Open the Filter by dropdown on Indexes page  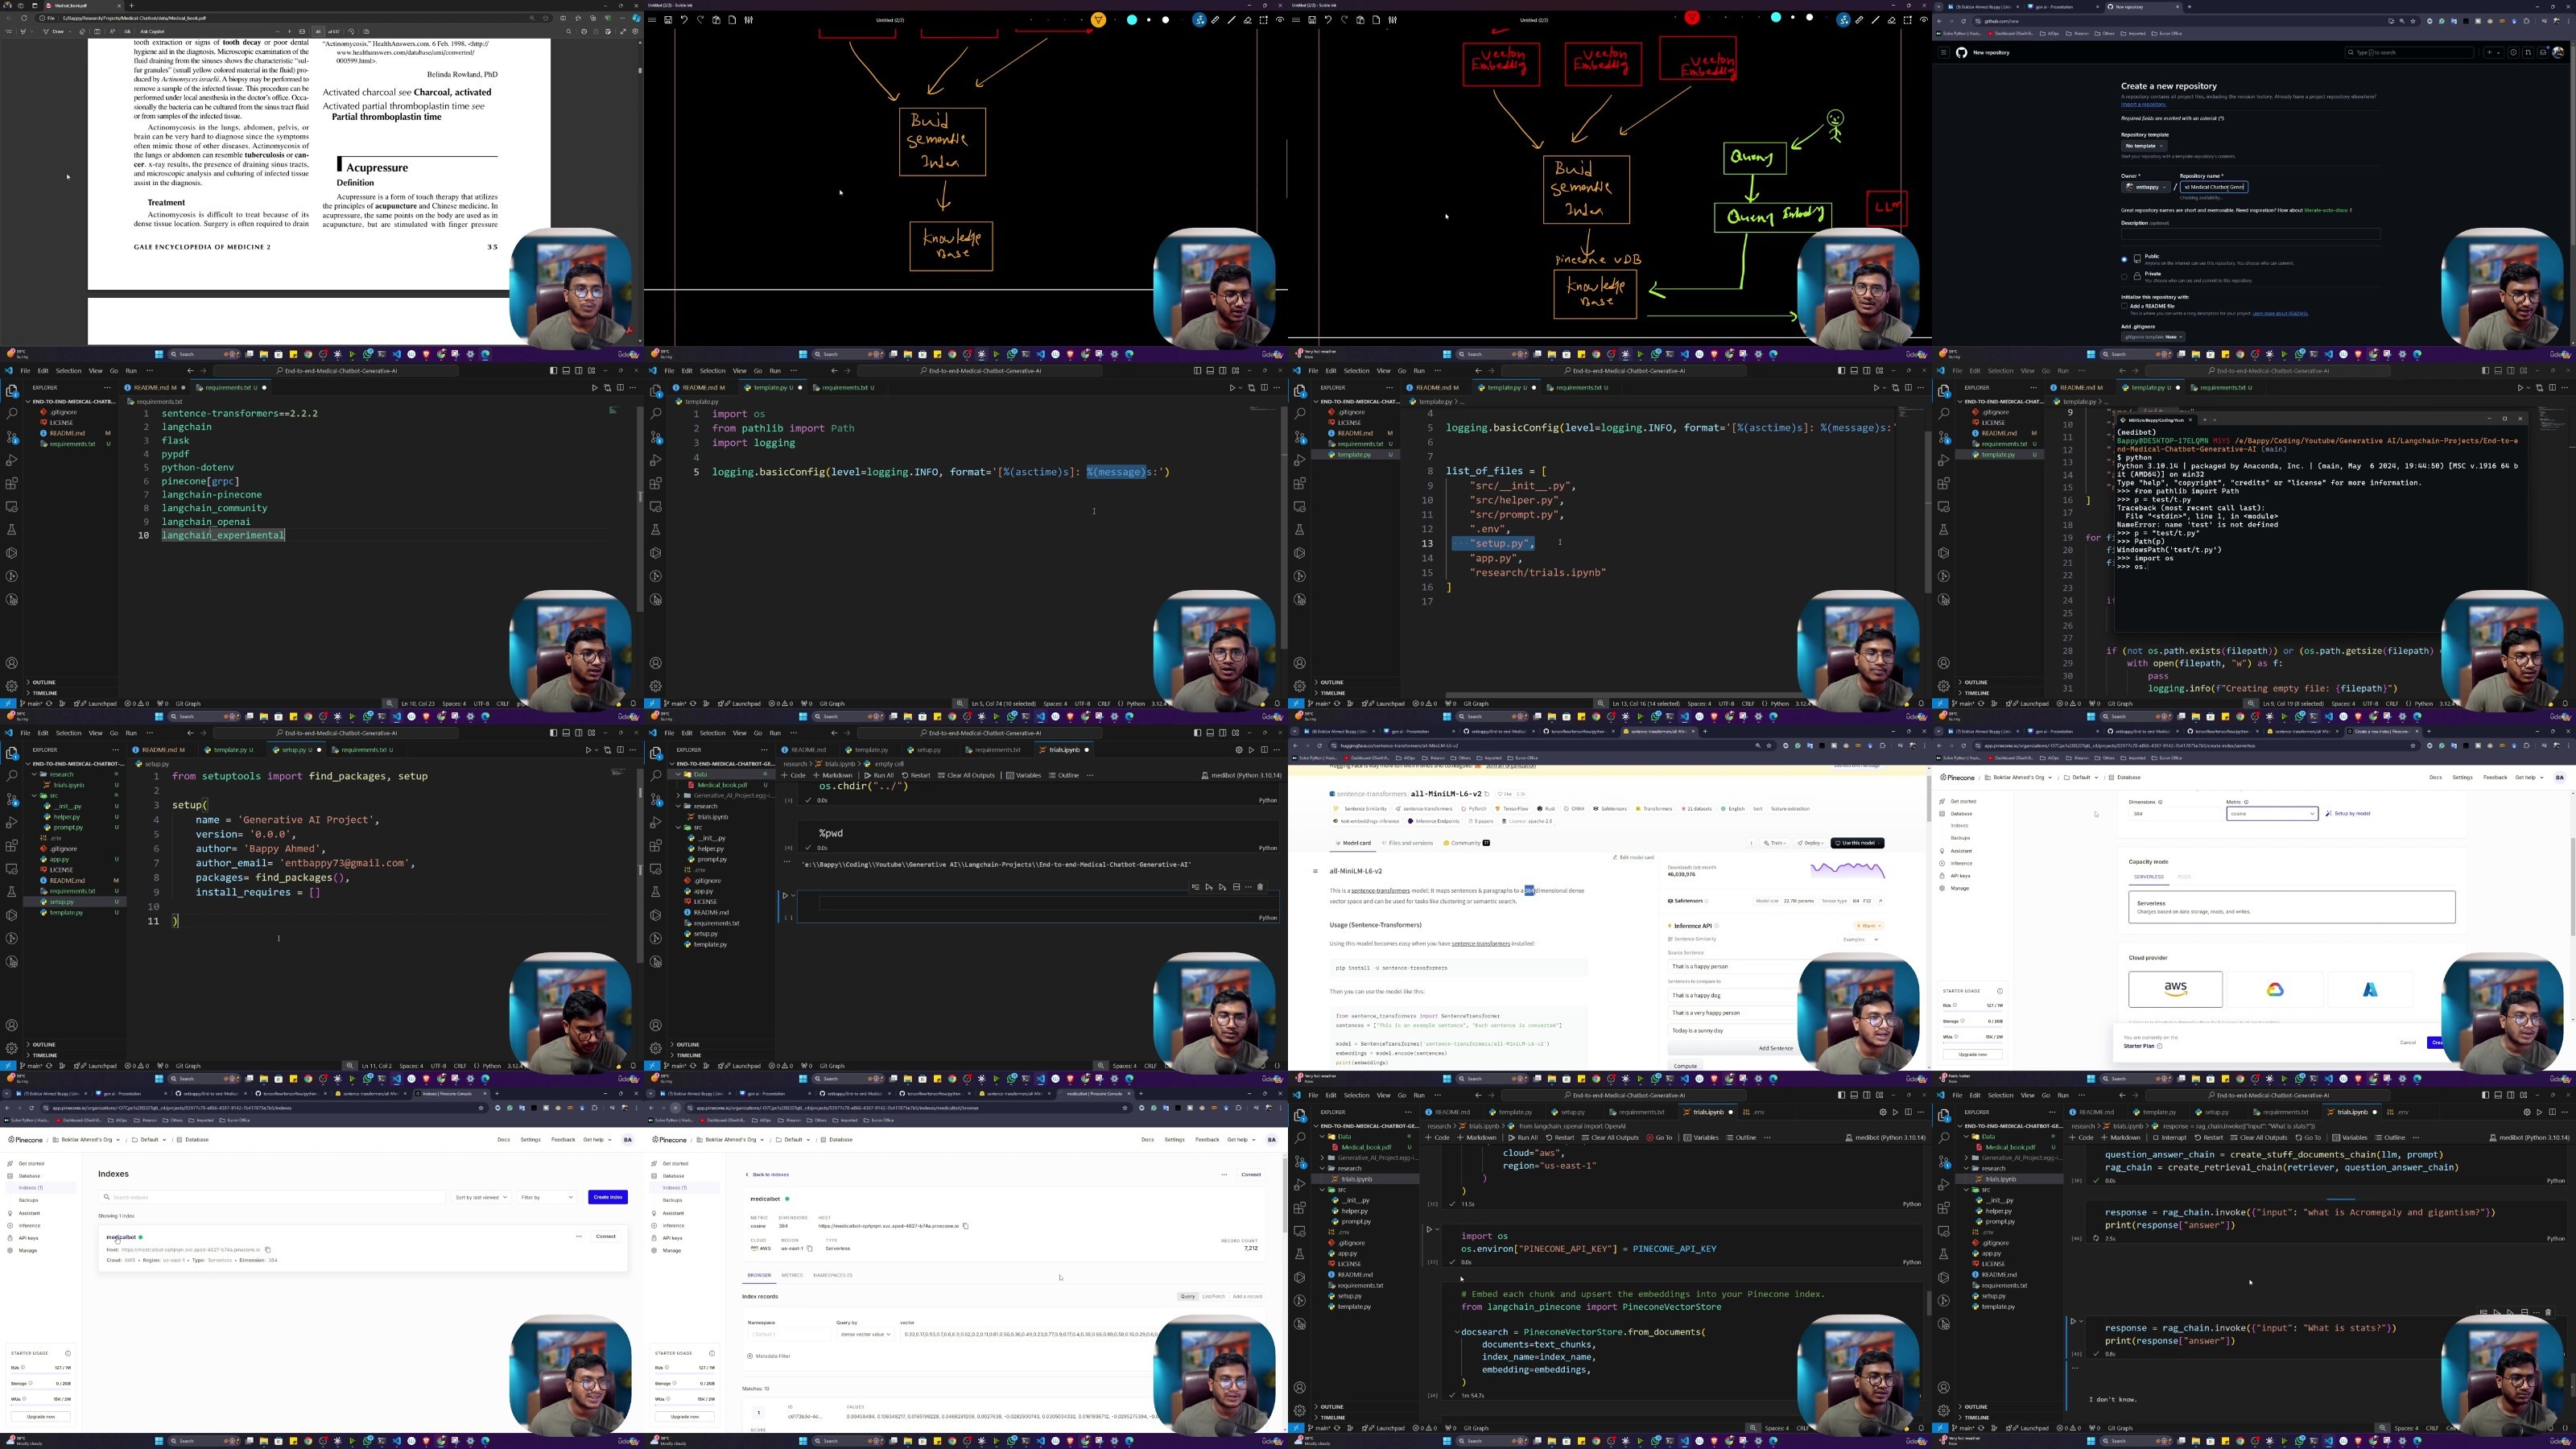[548, 1197]
